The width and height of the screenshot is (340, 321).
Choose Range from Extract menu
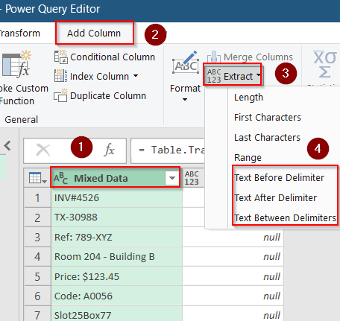pyautogui.click(x=248, y=157)
